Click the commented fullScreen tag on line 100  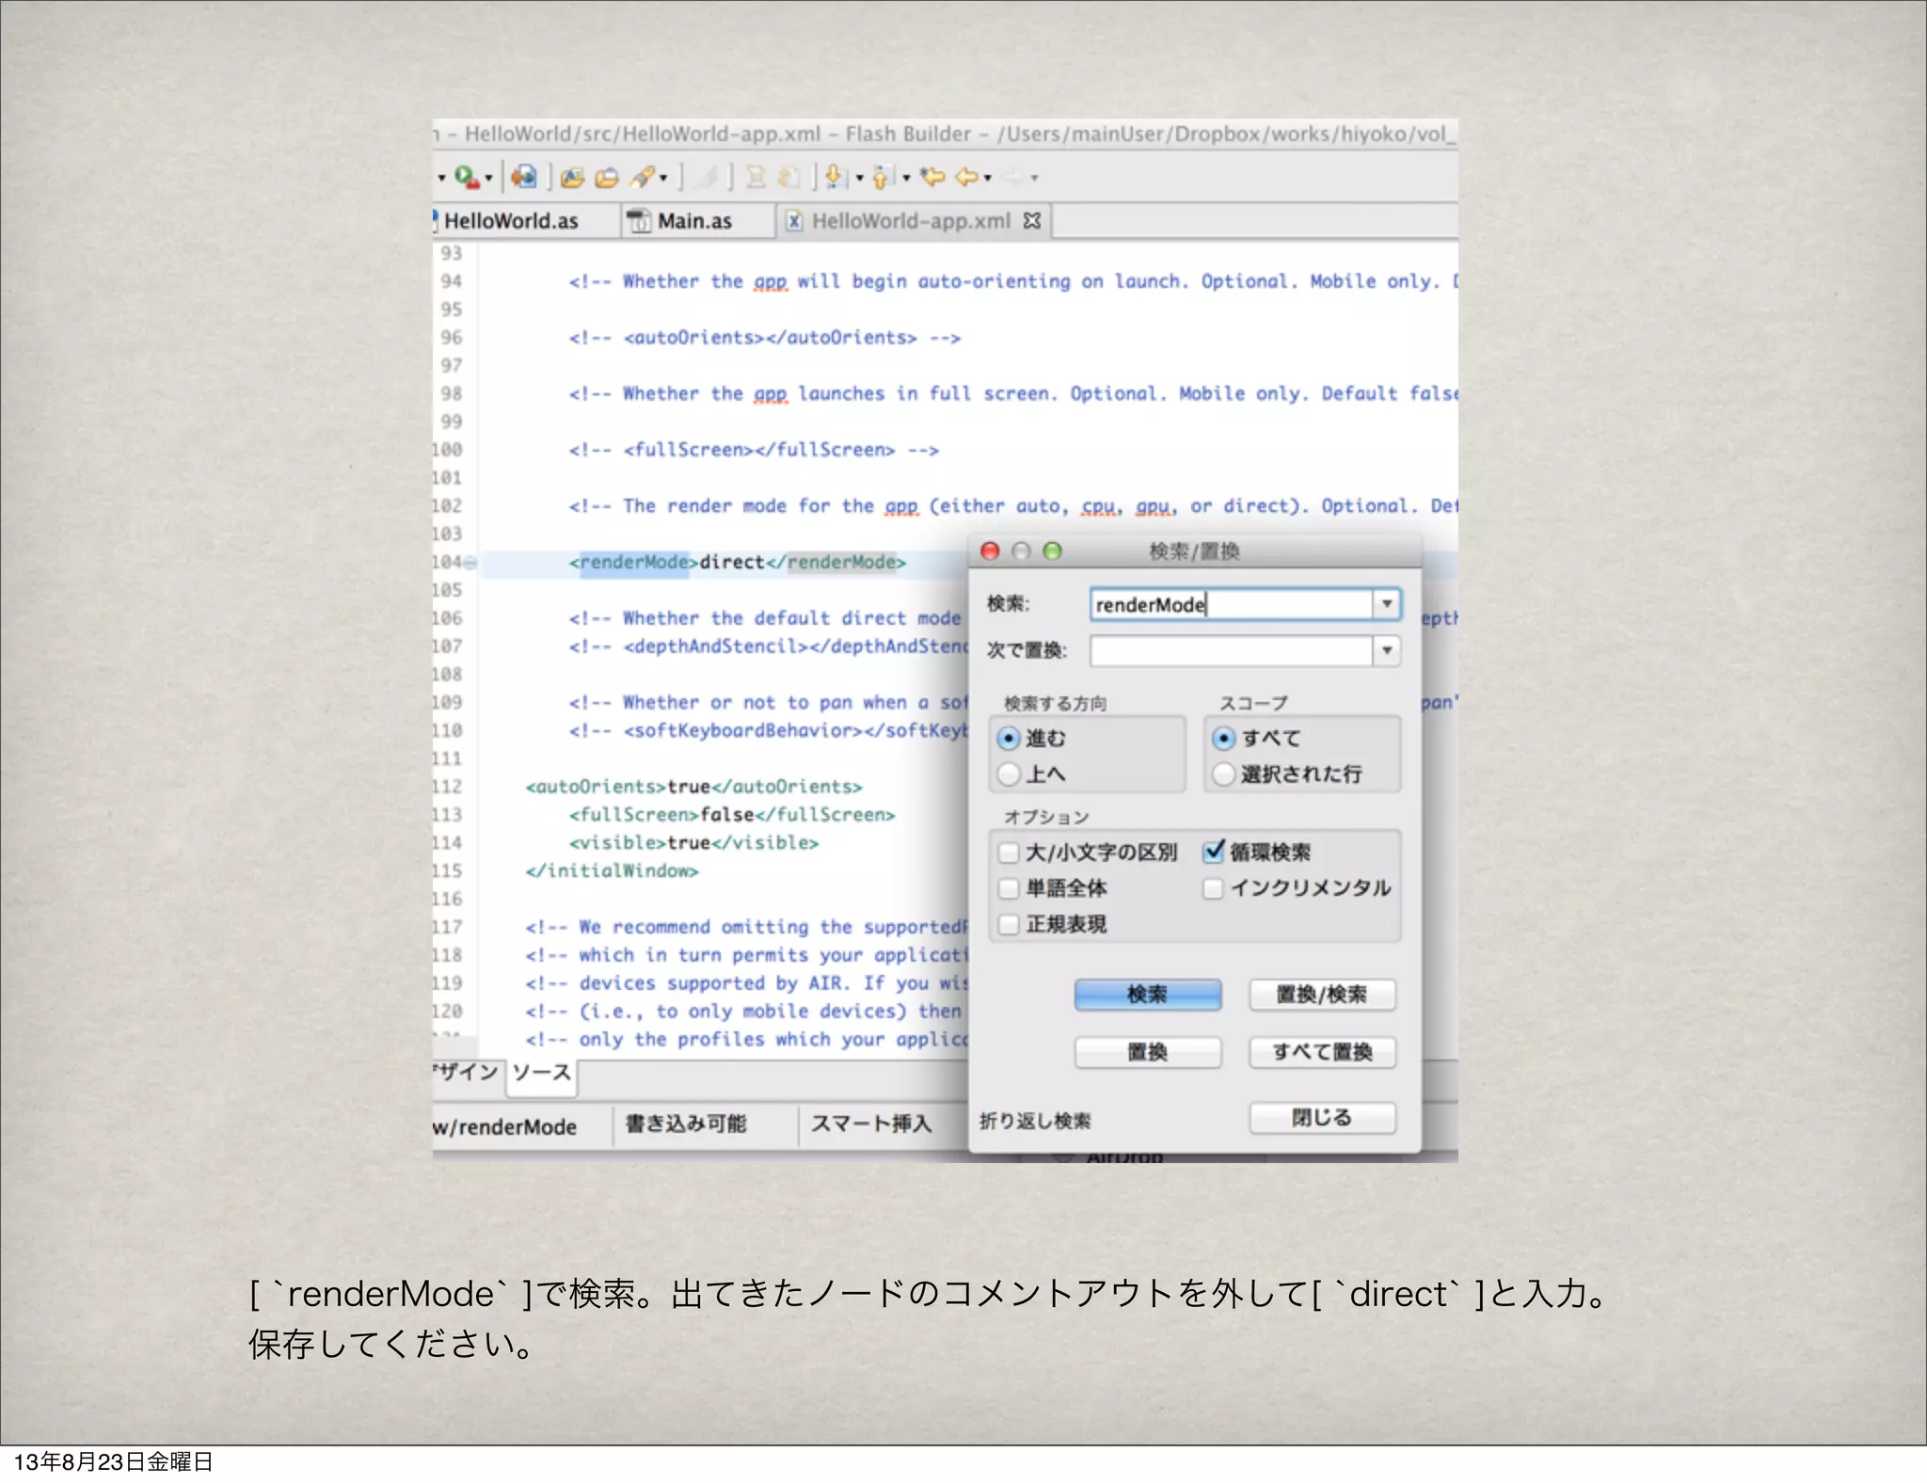click(x=754, y=450)
